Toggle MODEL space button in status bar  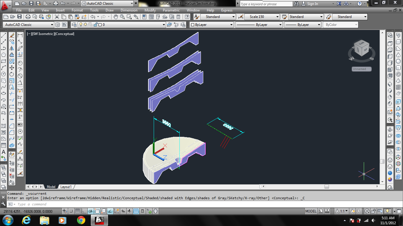pyautogui.click(x=311, y=211)
